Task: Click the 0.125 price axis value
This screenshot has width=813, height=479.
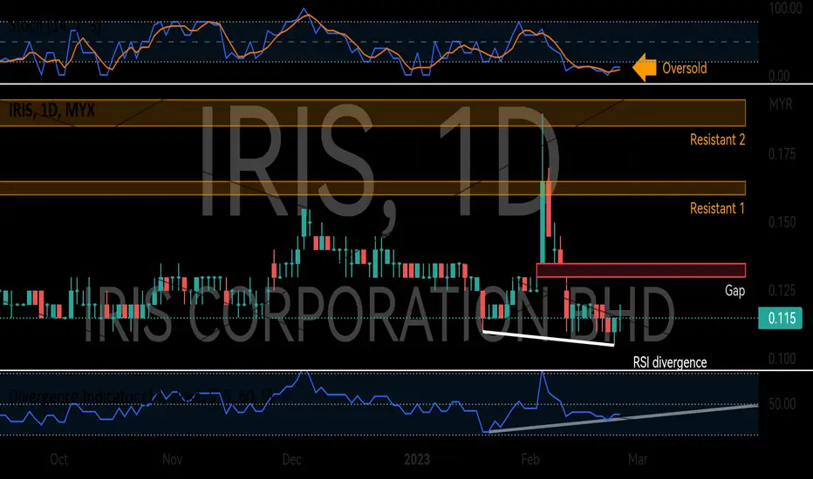Action: (x=782, y=291)
